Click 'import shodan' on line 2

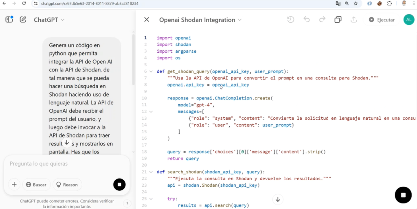(173, 45)
